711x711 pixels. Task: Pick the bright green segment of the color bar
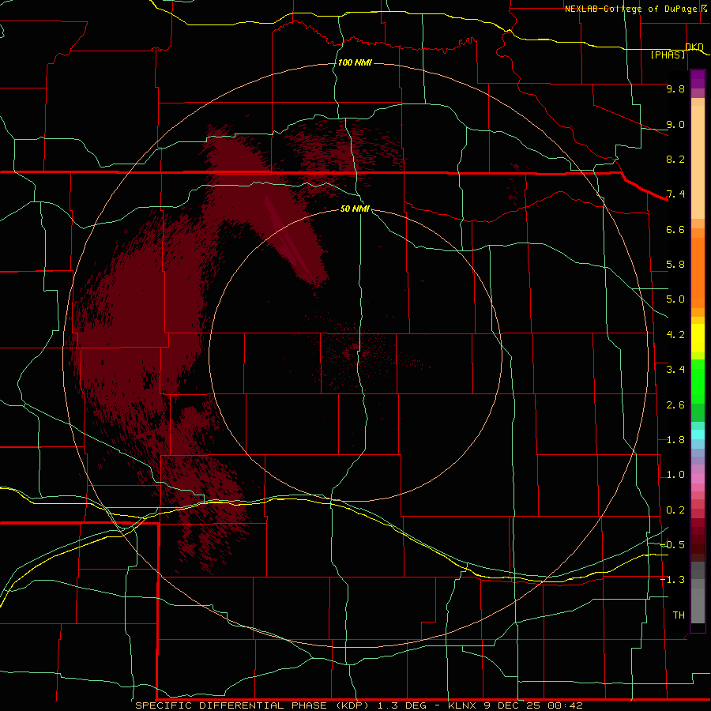(698, 383)
